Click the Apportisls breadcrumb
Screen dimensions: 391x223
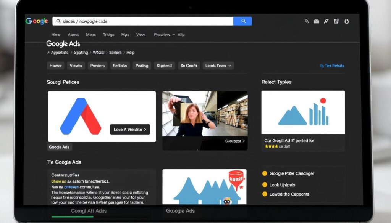point(60,53)
